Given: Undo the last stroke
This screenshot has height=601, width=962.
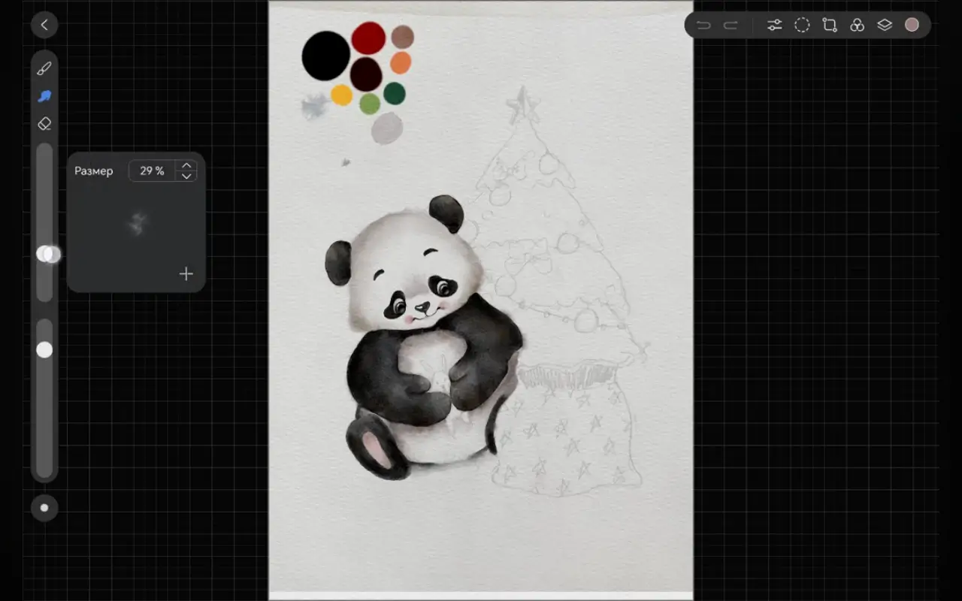Looking at the screenshot, I should click(x=703, y=25).
